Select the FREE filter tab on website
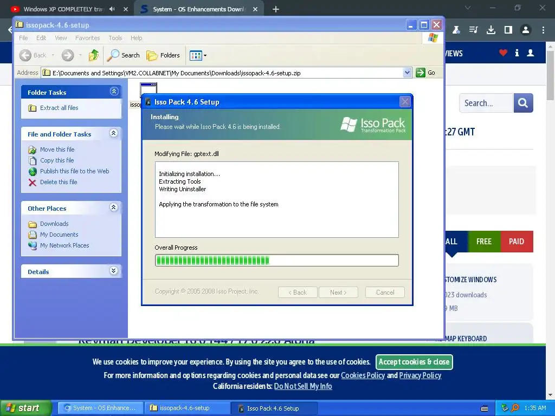The height and width of the screenshot is (416, 555). tap(484, 242)
